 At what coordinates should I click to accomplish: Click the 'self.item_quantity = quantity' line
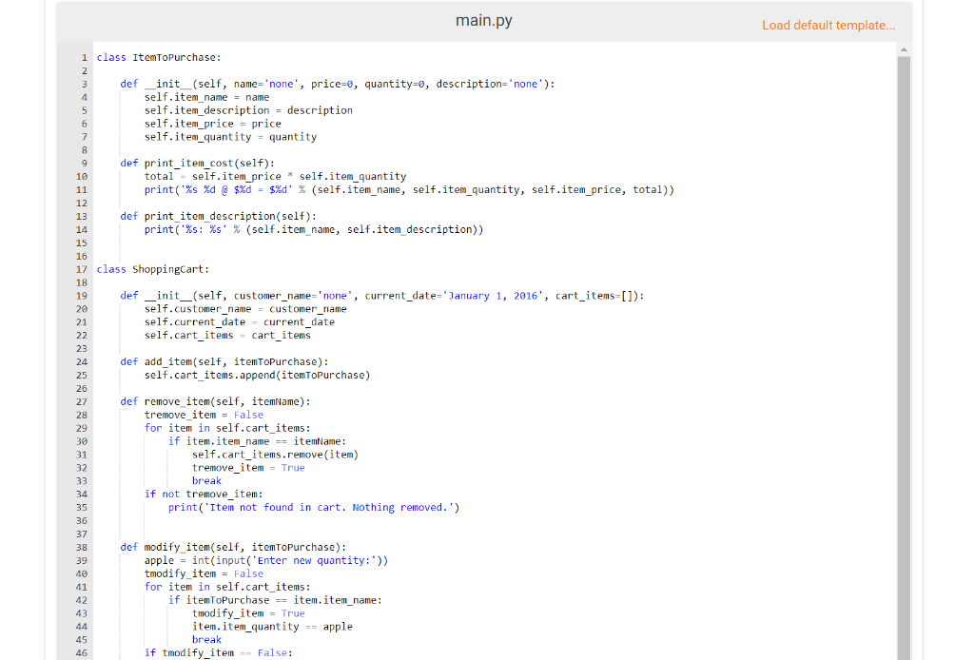tap(230, 137)
